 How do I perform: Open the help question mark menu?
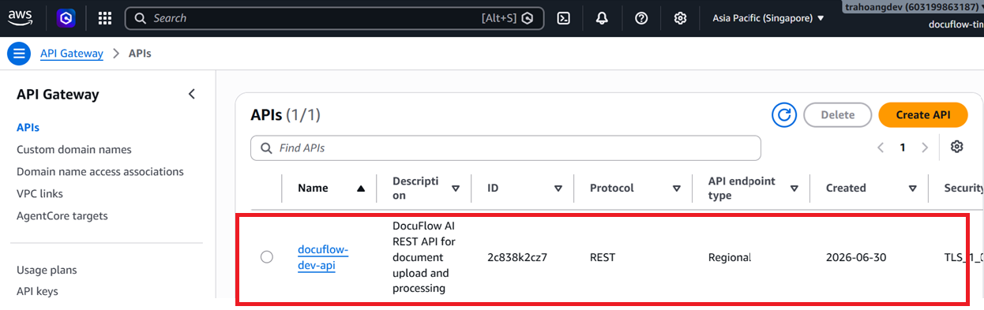641,18
